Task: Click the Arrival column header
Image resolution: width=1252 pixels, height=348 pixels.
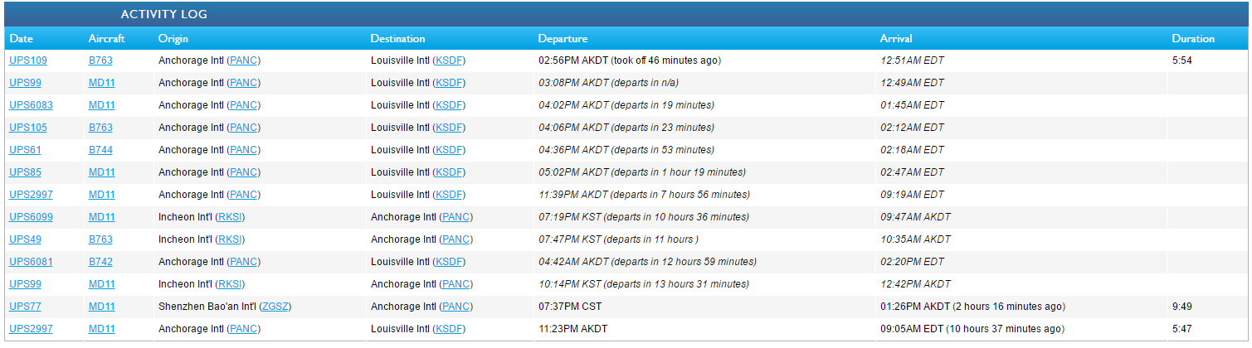Action: tap(895, 39)
